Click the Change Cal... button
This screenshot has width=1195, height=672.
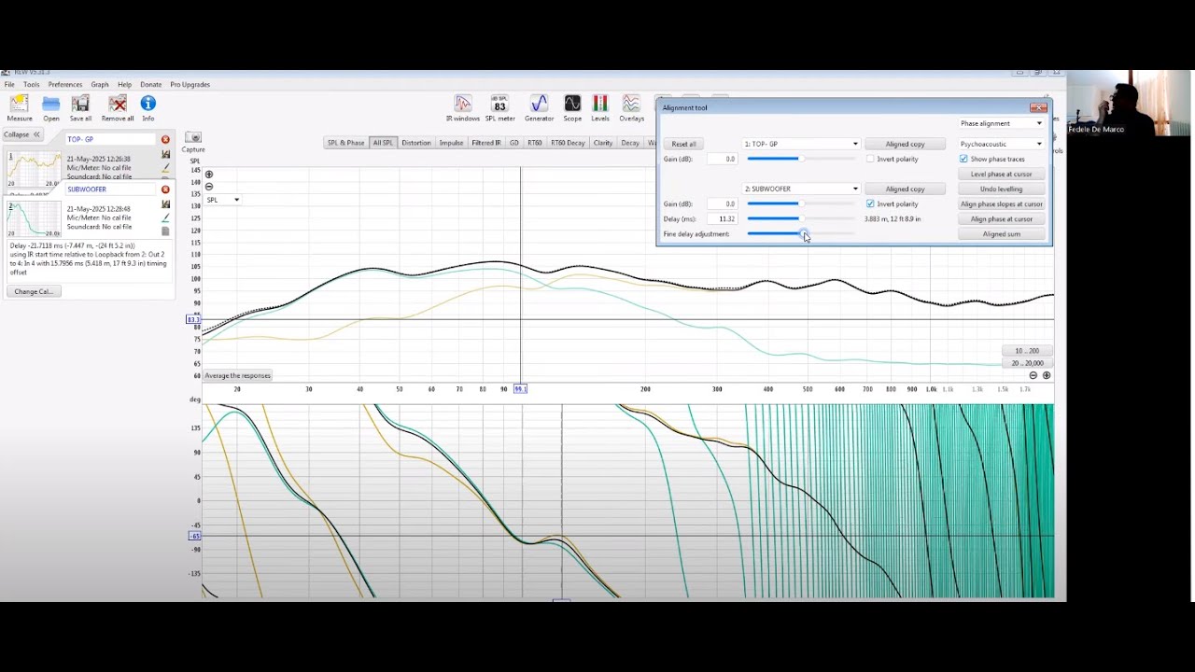coord(34,291)
